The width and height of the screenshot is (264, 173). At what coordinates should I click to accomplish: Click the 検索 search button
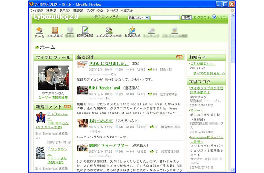click(187, 17)
